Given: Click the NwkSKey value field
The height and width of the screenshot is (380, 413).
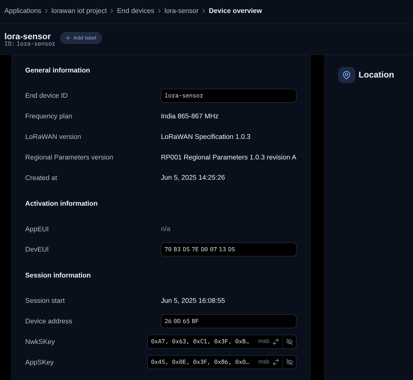Looking at the screenshot, I should pos(200,342).
